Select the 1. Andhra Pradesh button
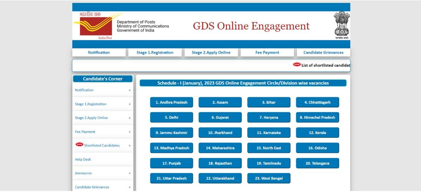421x192 pixels. coord(172,102)
